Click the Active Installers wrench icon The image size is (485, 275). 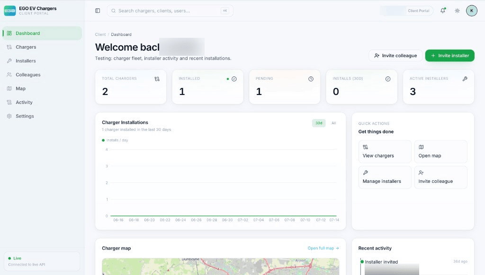[465, 79]
